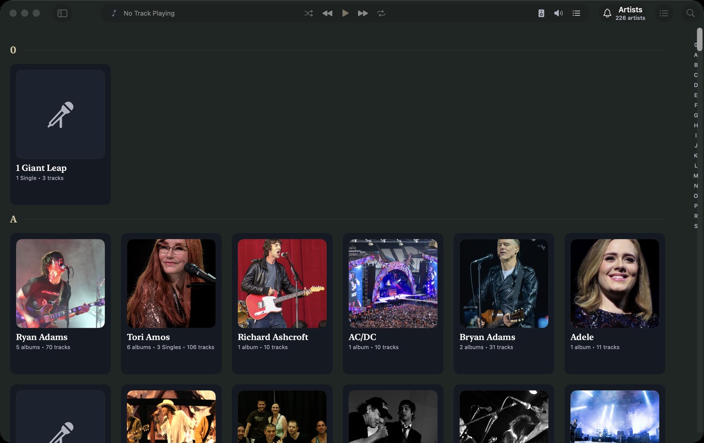Screen dimensions: 704x443
Task: Open the AC/DC concert photo
Action: [x=393, y=284]
